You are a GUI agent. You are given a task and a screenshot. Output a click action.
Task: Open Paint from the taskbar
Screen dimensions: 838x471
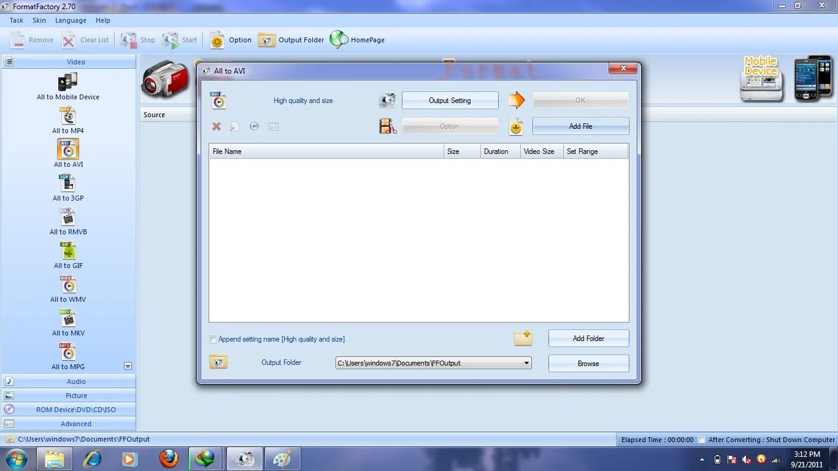[x=282, y=459]
